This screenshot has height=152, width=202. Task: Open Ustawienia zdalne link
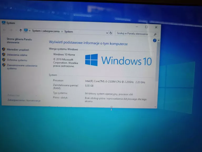17,55
